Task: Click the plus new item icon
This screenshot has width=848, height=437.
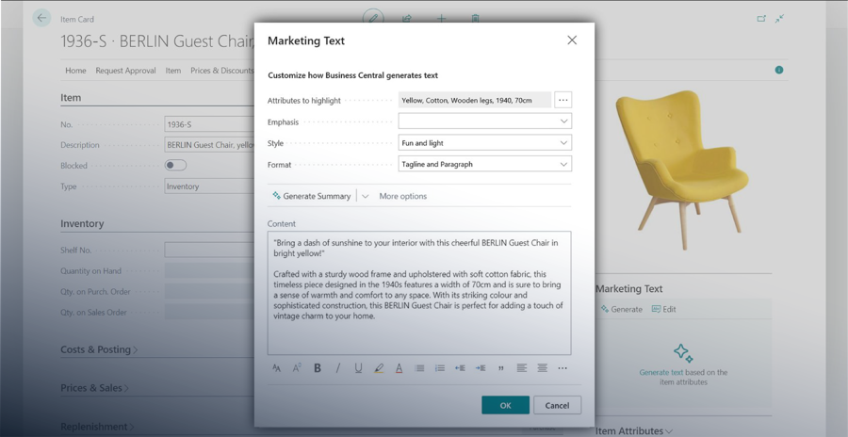Action: pyautogui.click(x=441, y=19)
